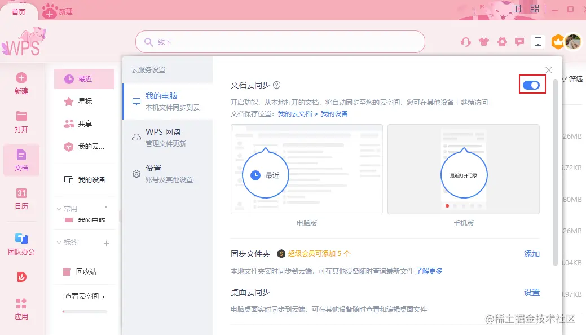Select the 文档 document icon in sidebar
Image resolution: width=586 pixels, height=335 pixels.
click(21, 155)
